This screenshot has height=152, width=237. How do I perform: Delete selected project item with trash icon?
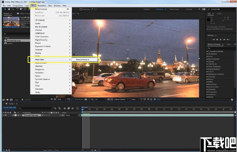pos(22,100)
